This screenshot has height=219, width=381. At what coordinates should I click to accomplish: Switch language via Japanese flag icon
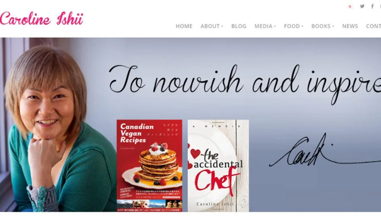(x=350, y=6)
